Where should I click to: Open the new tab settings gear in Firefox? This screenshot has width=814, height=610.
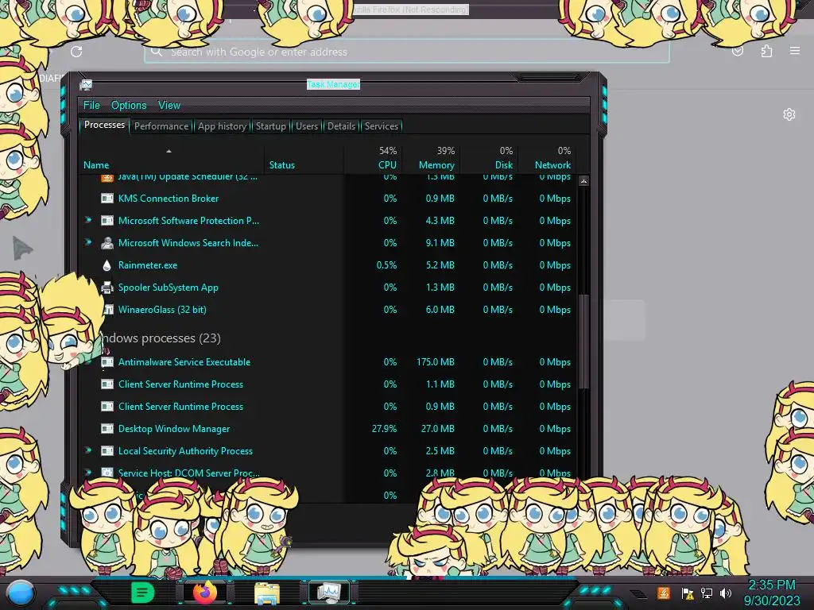pos(789,114)
